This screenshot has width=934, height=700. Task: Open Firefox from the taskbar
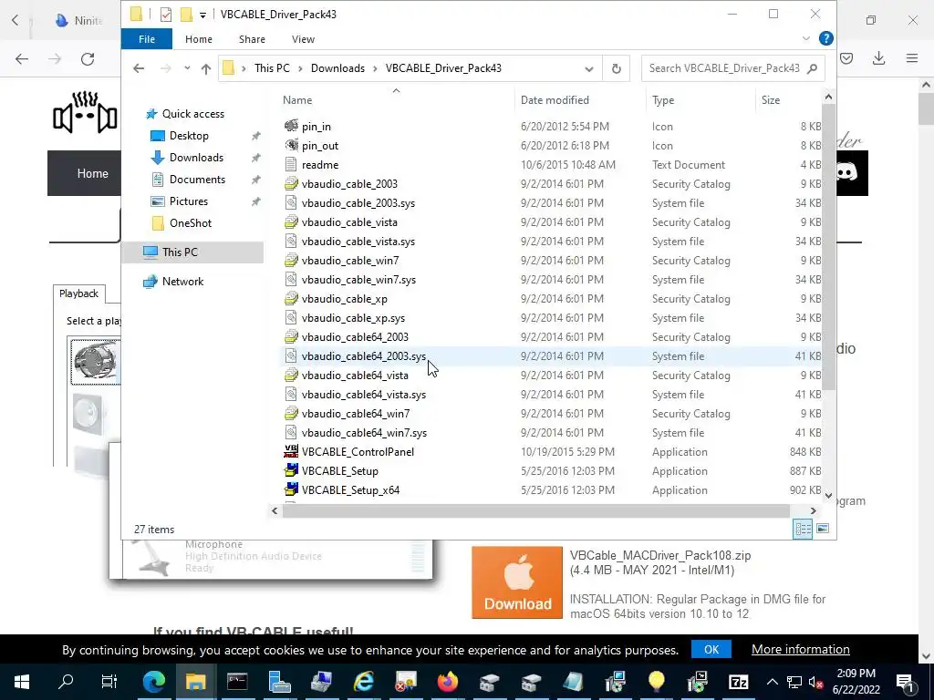click(x=447, y=682)
